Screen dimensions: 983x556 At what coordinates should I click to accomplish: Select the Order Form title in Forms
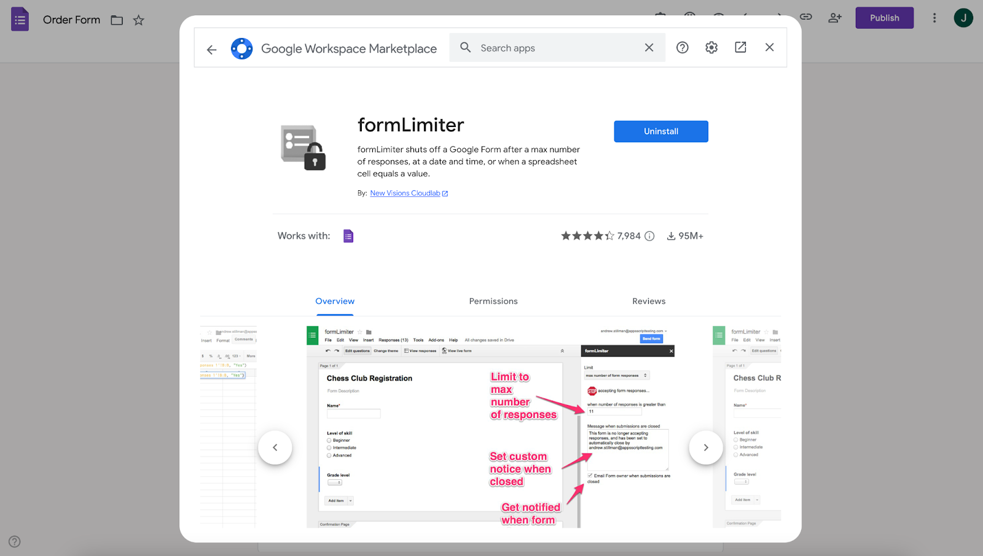pos(71,20)
